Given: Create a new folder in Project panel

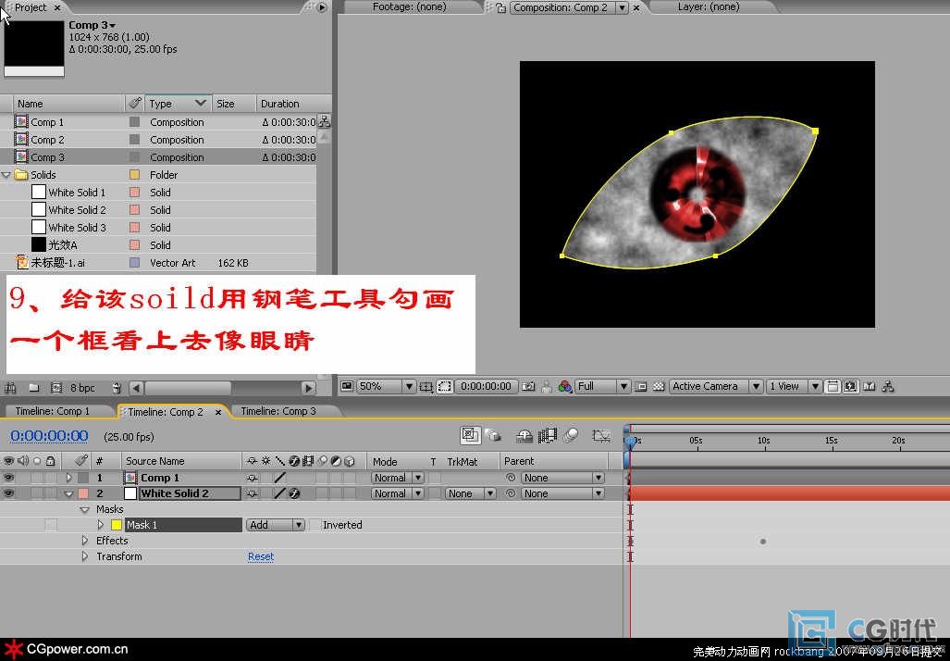Looking at the screenshot, I should coord(33,388).
